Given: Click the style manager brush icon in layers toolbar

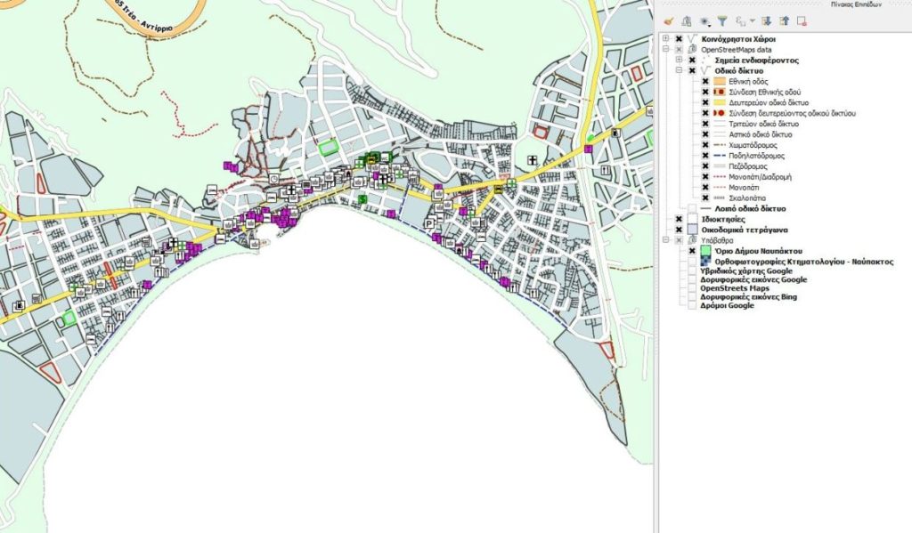Looking at the screenshot, I should [669, 20].
